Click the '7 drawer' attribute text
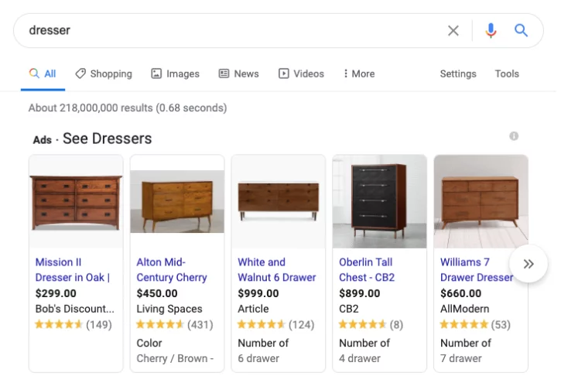 [461, 358]
